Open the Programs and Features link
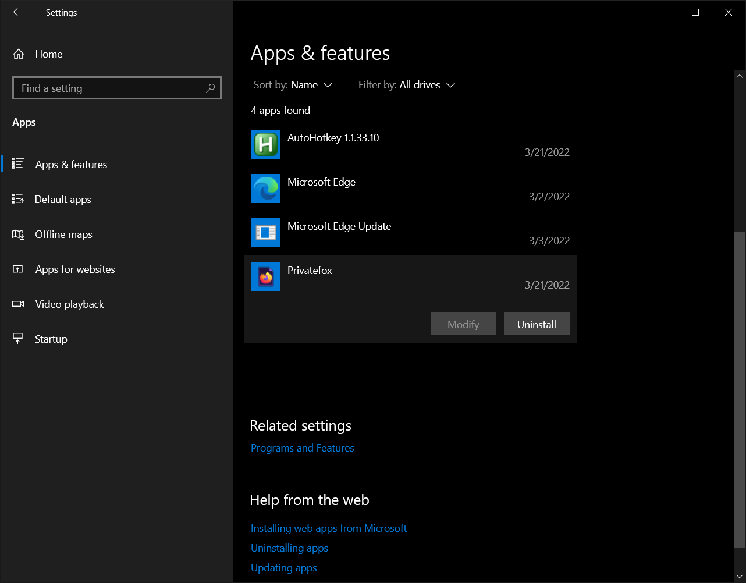This screenshot has width=746, height=583. point(303,448)
